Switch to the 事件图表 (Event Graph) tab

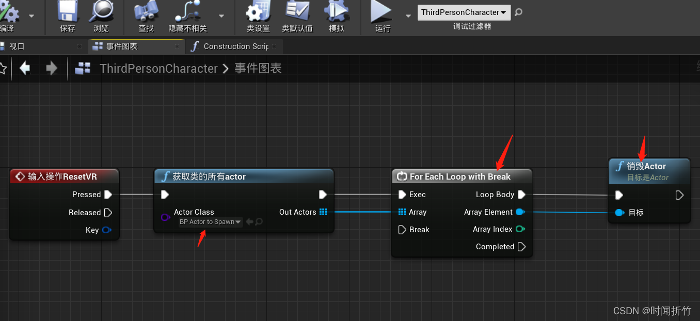click(x=122, y=46)
